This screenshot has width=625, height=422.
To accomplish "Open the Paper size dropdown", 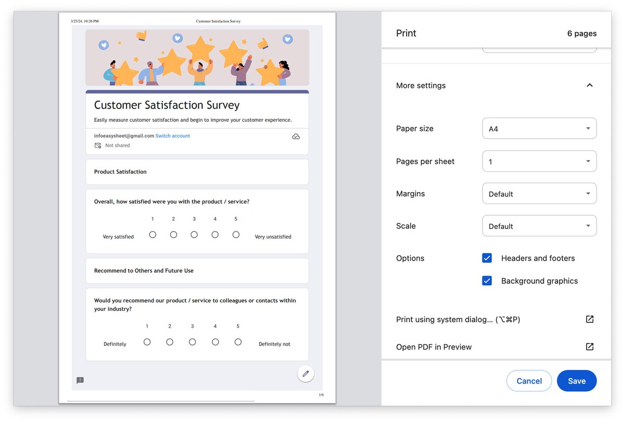I will [539, 128].
